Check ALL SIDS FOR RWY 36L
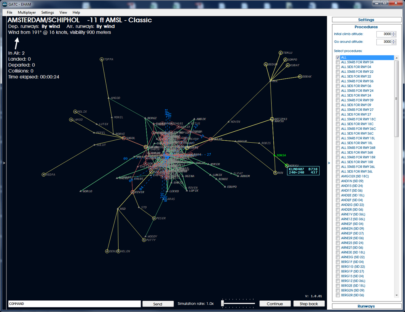The width and height of the screenshot is (405, 312). [338, 171]
